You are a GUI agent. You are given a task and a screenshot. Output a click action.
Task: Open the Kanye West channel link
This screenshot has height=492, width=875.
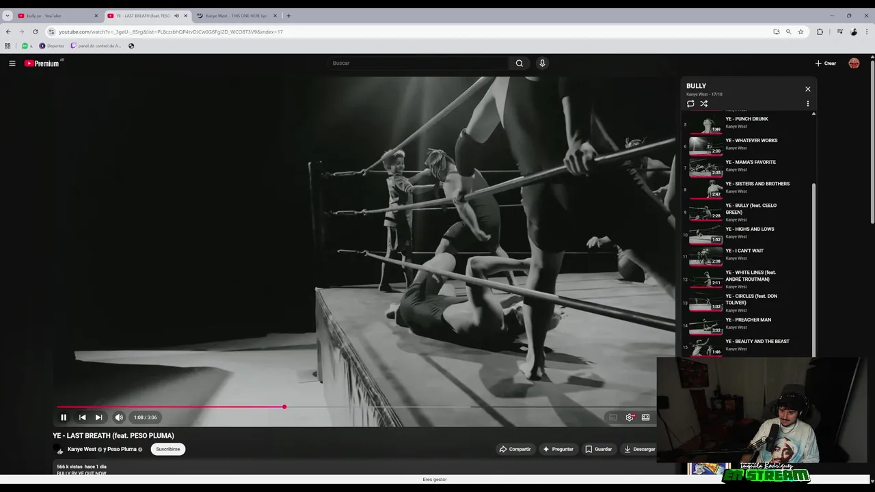(82, 449)
